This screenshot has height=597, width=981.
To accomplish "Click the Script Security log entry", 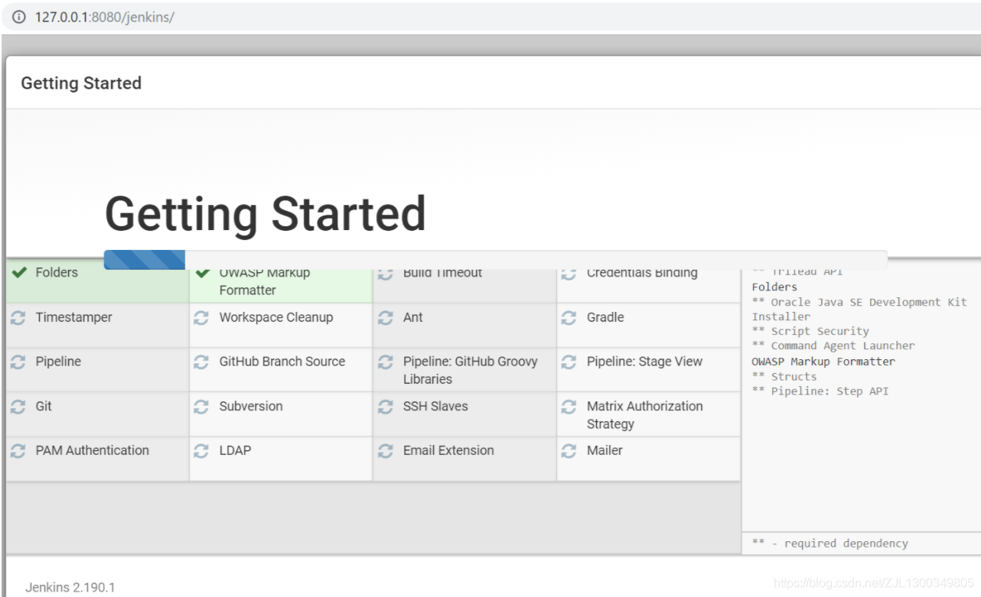I will coord(810,331).
